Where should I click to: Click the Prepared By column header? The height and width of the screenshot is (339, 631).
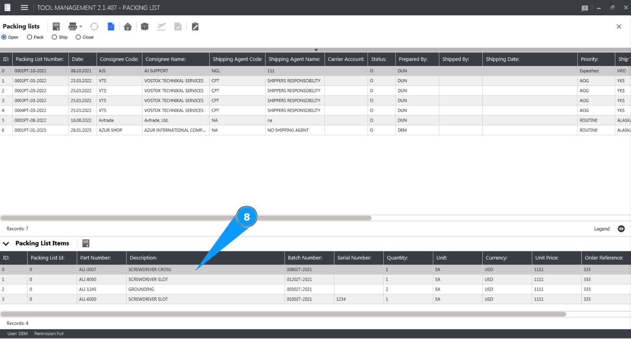tap(417, 59)
